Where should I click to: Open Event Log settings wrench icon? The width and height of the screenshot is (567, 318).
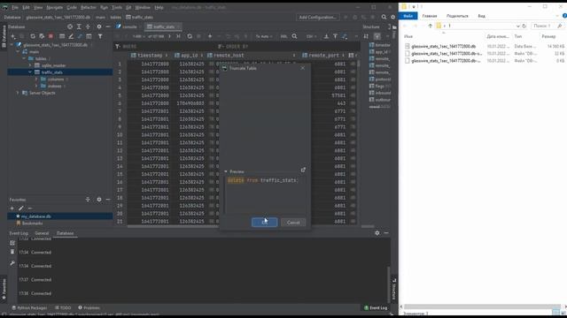coord(12,263)
